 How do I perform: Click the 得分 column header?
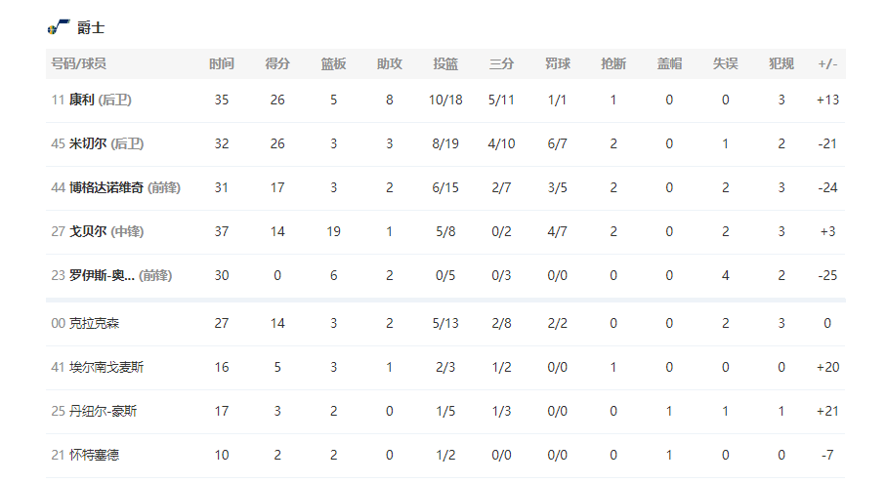(x=277, y=63)
